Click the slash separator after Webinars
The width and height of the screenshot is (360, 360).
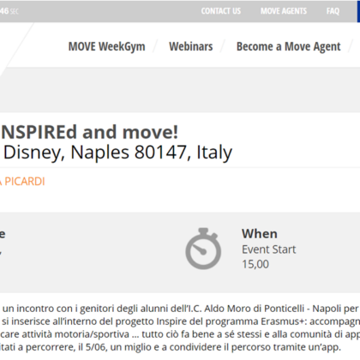(x=223, y=46)
